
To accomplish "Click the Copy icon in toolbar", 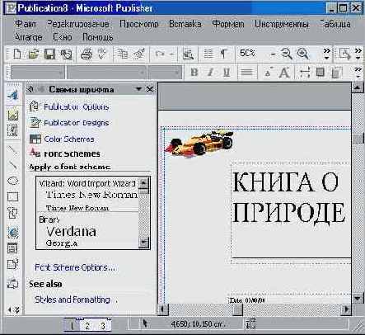I will pyautogui.click(x=122, y=54).
